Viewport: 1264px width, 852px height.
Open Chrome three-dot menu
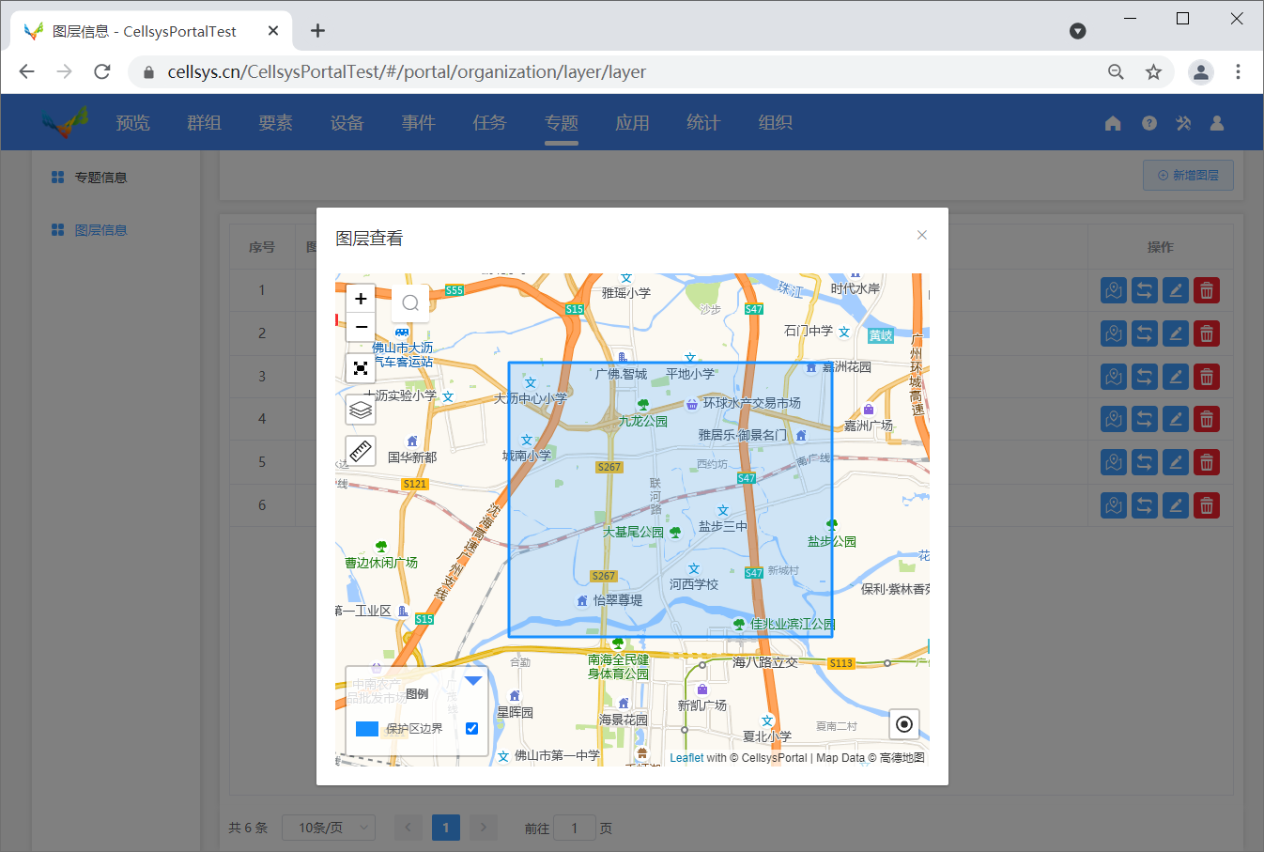tap(1238, 71)
